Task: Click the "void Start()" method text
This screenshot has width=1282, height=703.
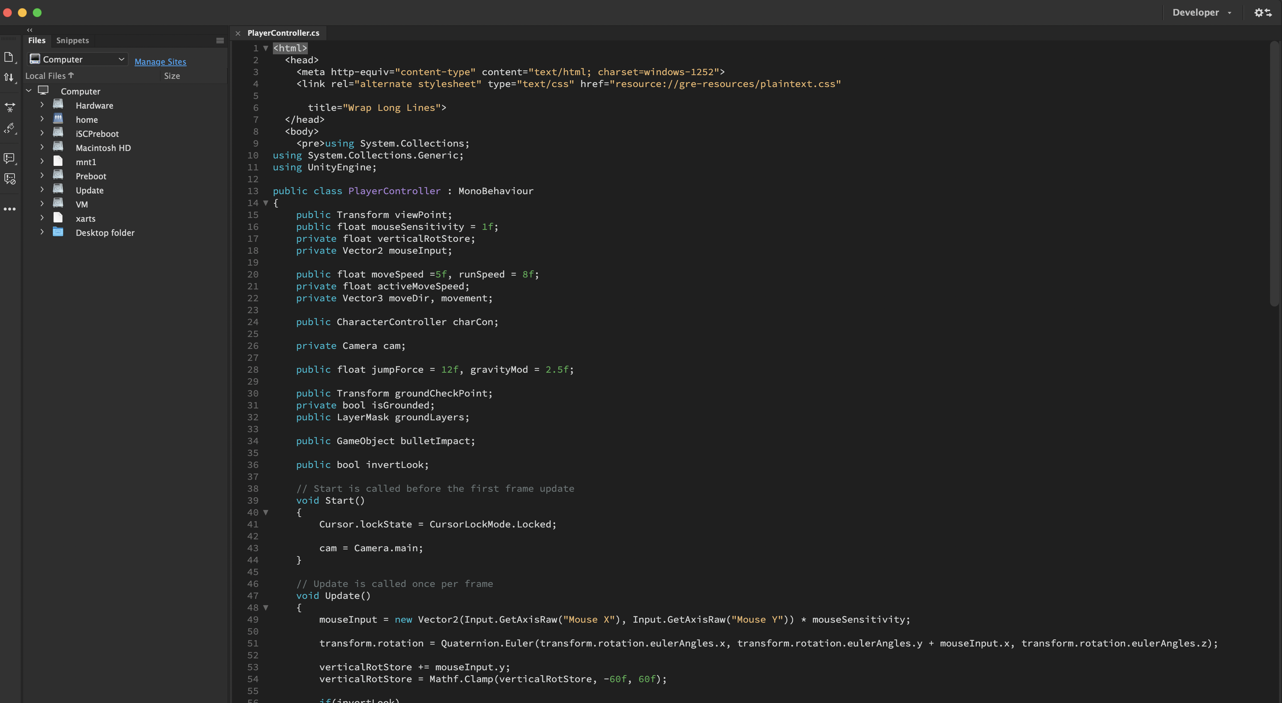Action: [331, 500]
